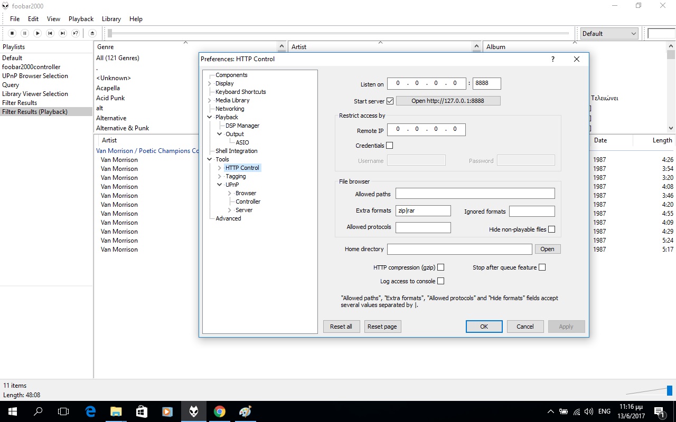Viewport: 676px width, 422px height.
Task: Open Google Chrome from taskbar
Action: click(220, 411)
